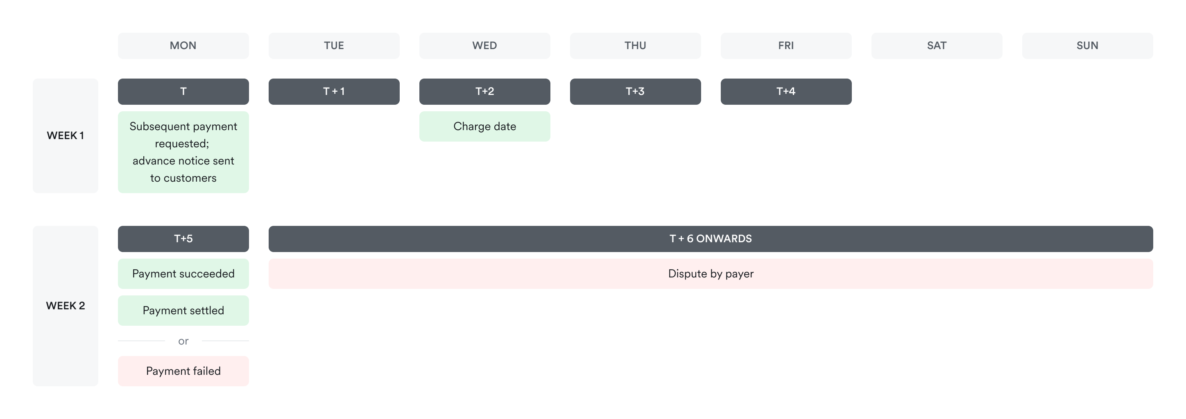1186x419 pixels.
Task: Select the T+5 timeline marker
Action: [183, 239]
